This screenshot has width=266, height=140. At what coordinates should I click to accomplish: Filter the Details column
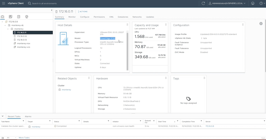(109, 121)
